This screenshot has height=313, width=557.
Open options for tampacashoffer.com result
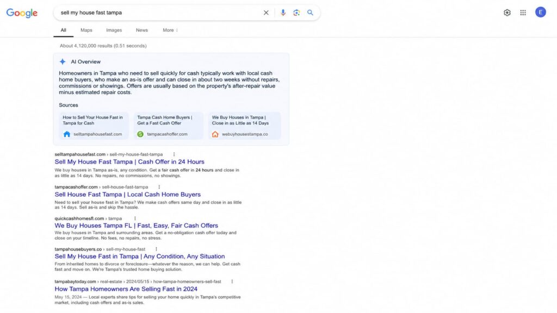159,187
